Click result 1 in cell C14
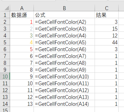The width and height of the screenshot is (124, 112). (106, 104)
